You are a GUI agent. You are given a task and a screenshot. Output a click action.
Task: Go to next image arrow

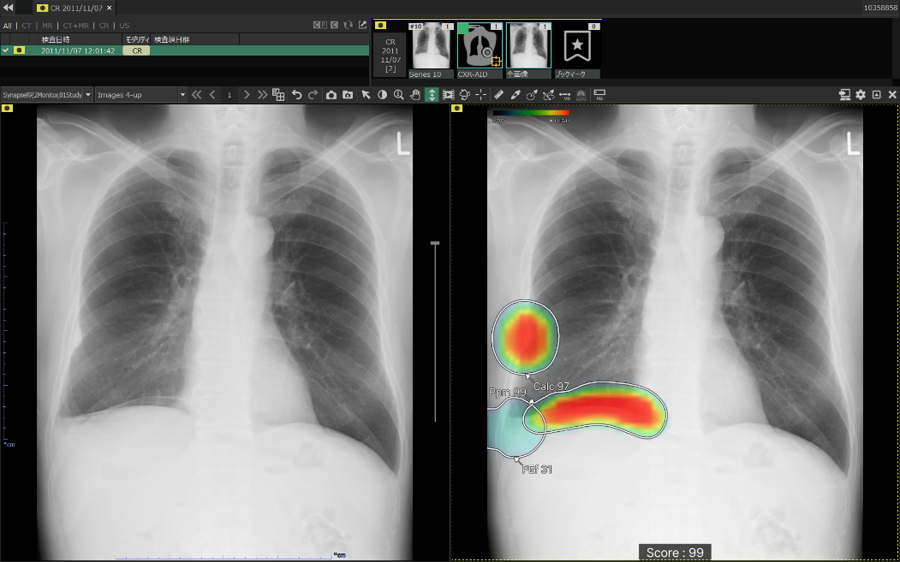pyautogui.click(x=247, y=94)
